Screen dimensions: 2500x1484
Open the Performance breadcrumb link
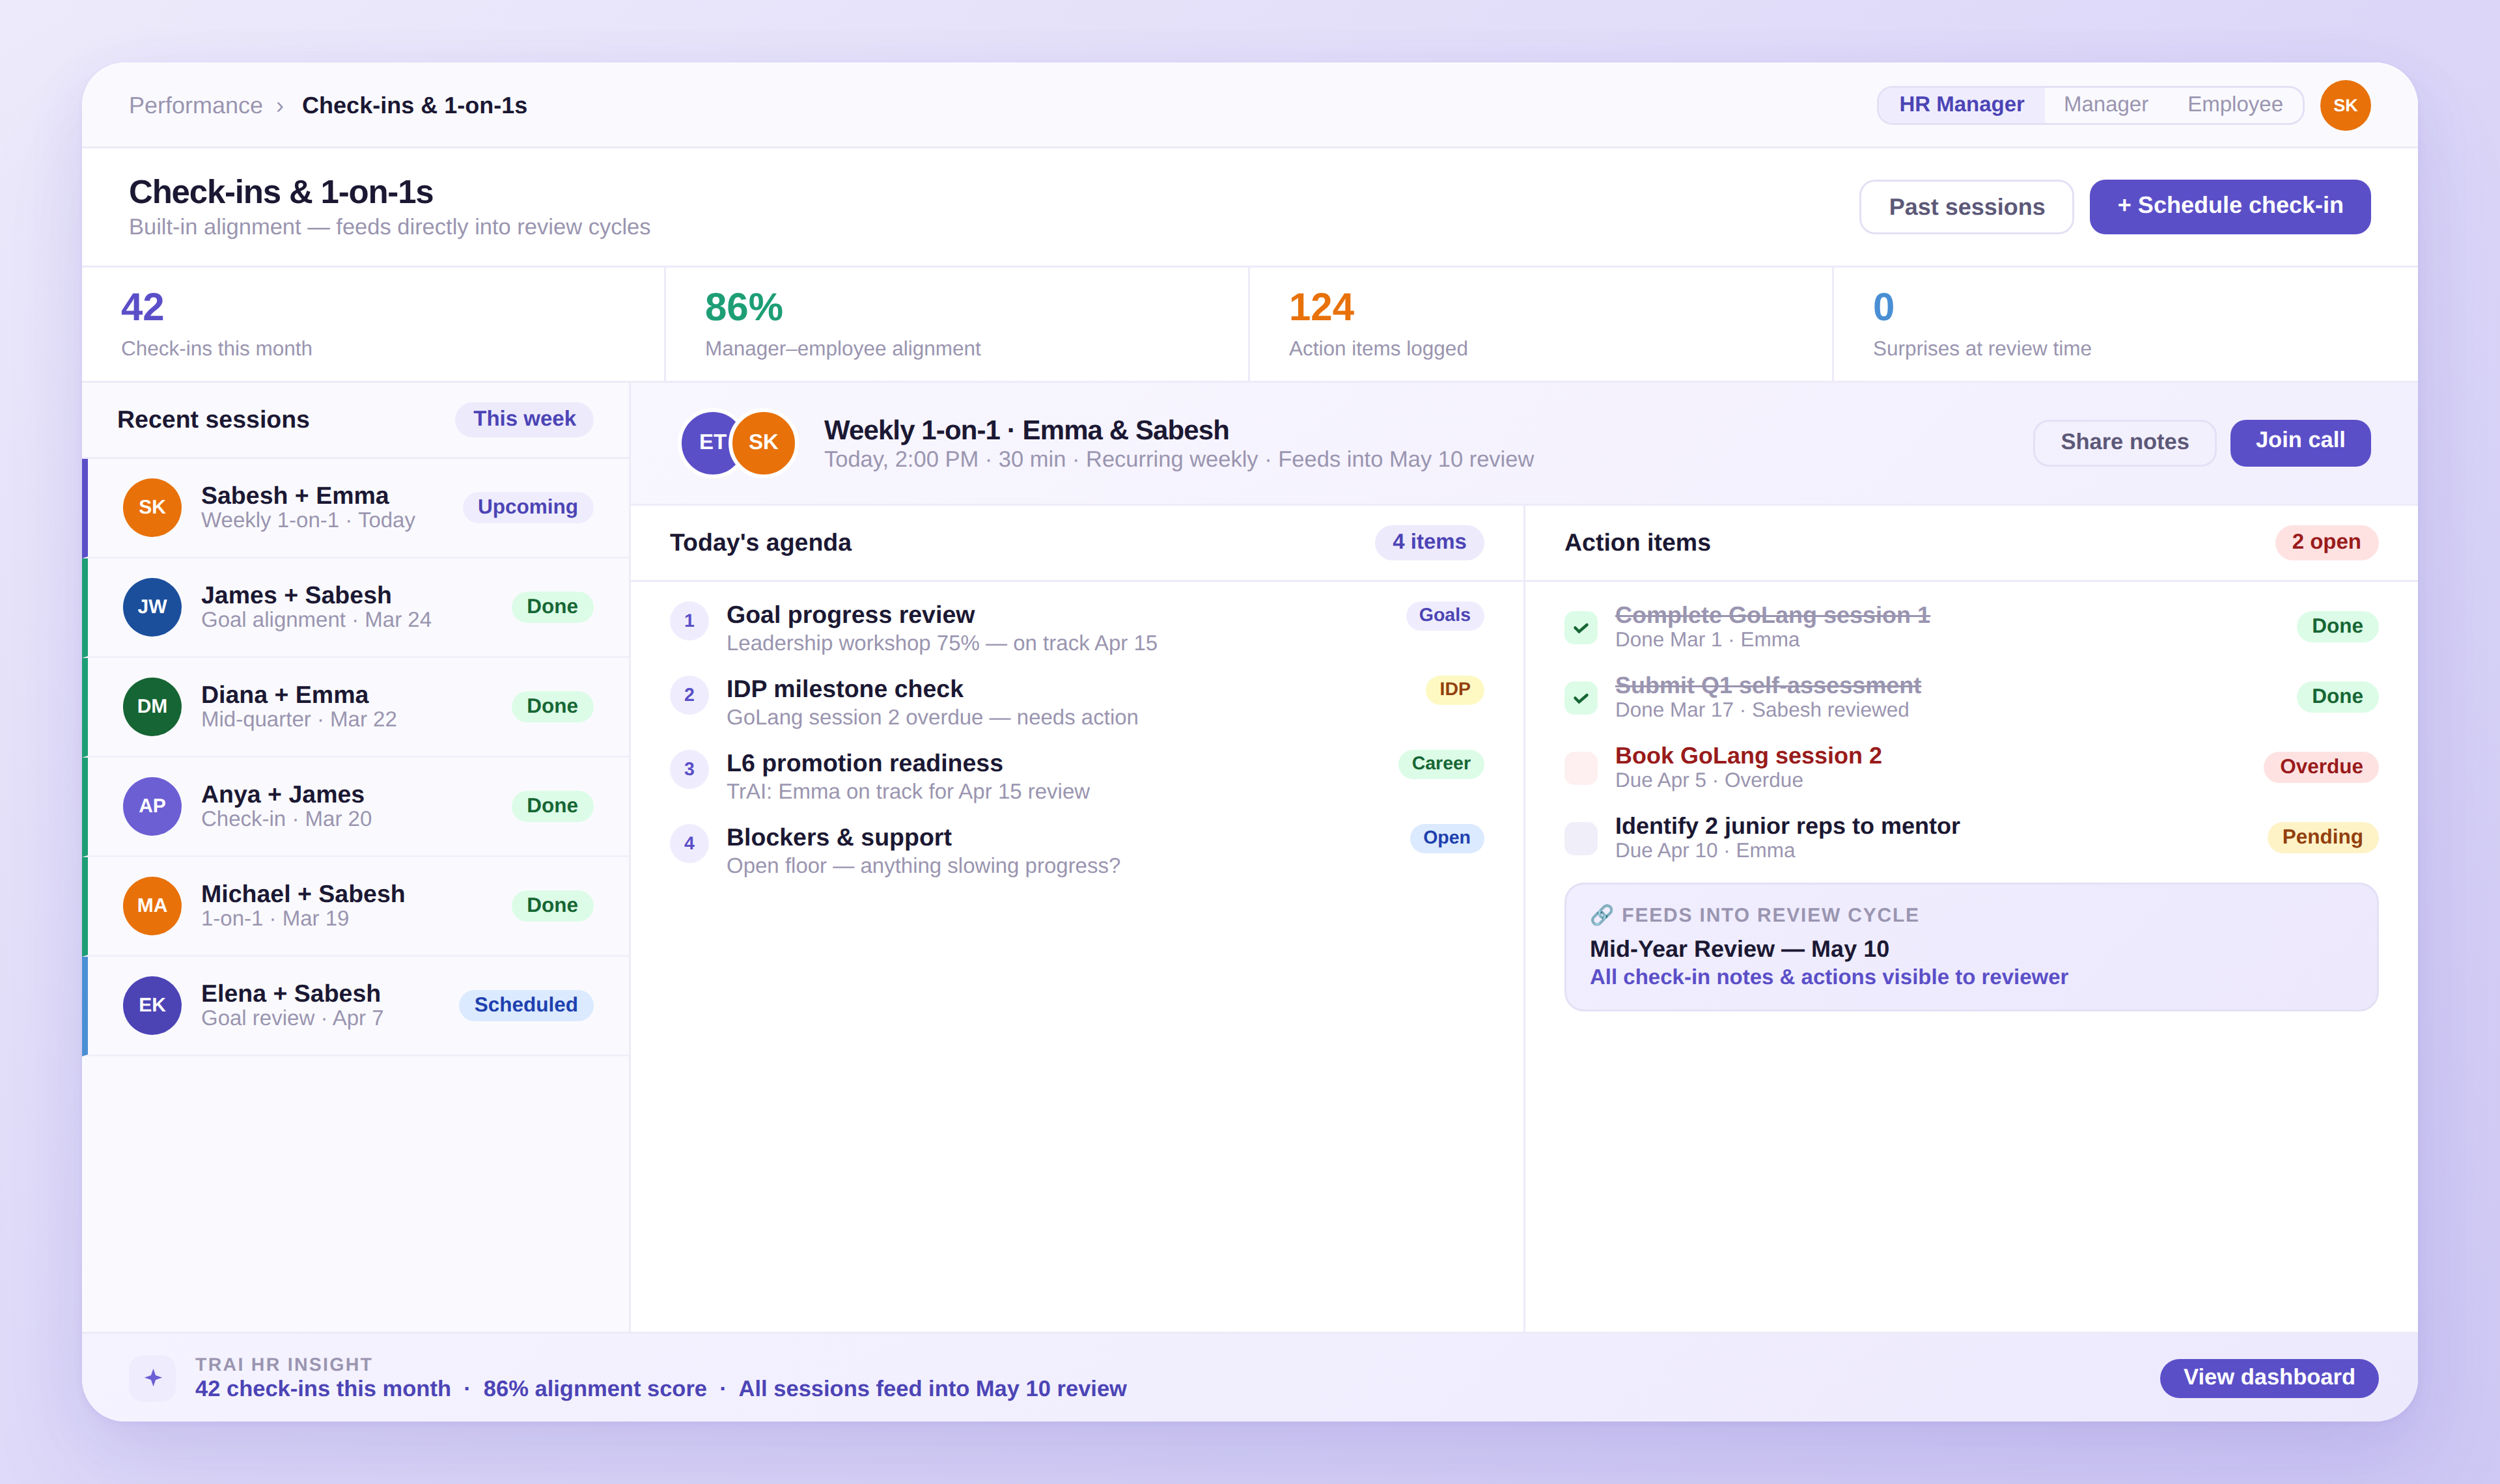pyautogui.click(x=196, y=105)
